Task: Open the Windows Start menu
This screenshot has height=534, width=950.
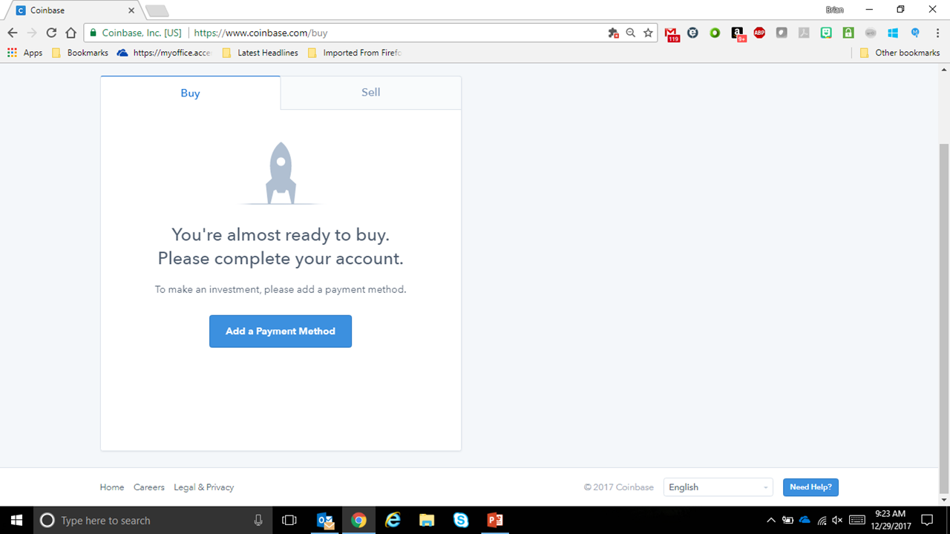Action: [16, 520]
